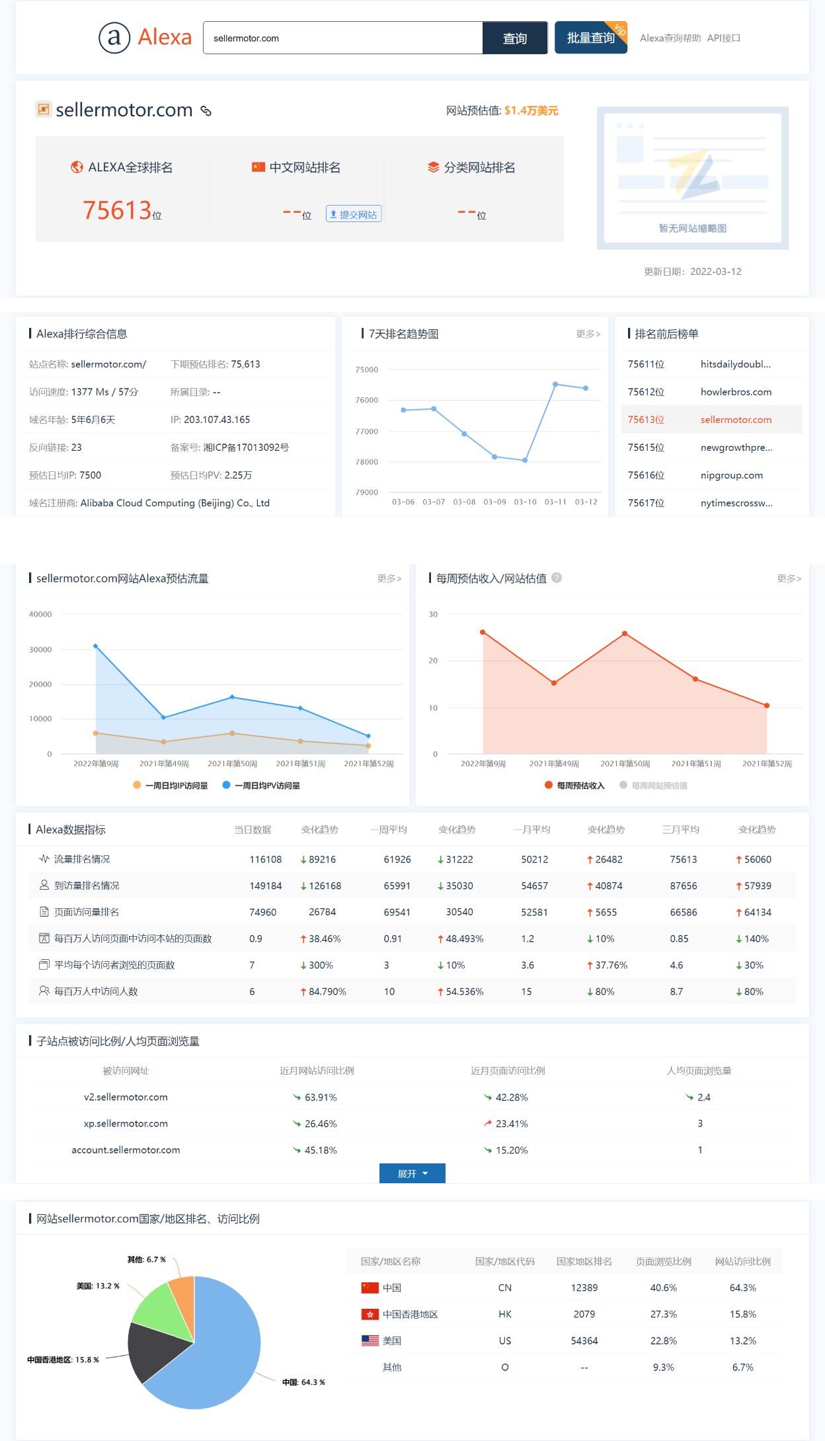Toggle the 每周预估收入 legend item

(574, 785)
